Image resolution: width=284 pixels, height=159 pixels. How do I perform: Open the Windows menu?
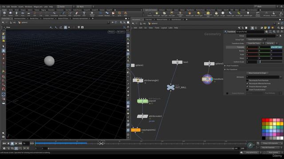[x=28, y=7]
